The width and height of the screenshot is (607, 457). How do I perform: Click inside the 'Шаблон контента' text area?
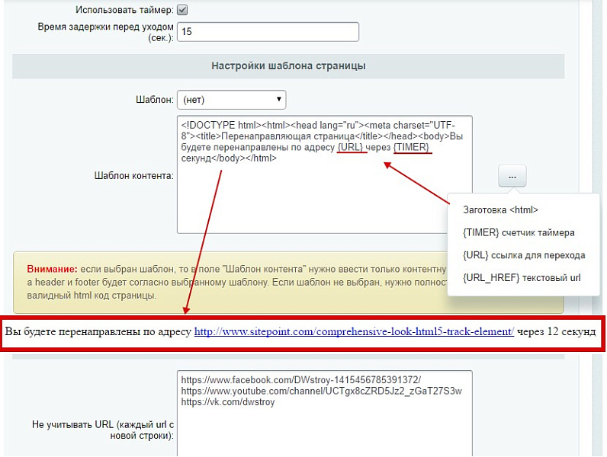[324, 174]
